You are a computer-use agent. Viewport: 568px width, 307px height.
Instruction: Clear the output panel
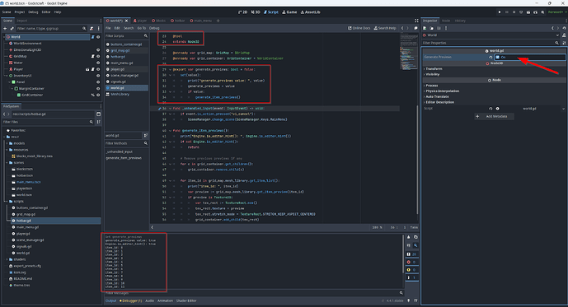(409, 237)
